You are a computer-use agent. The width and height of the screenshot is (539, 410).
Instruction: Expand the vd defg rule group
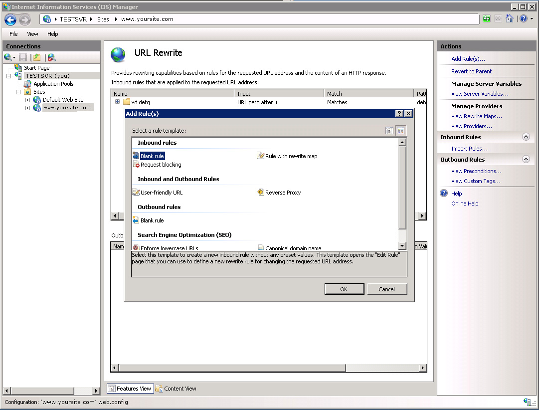117,101
